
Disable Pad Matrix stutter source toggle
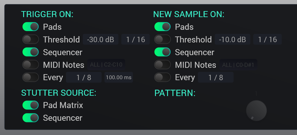pos(30,105)
